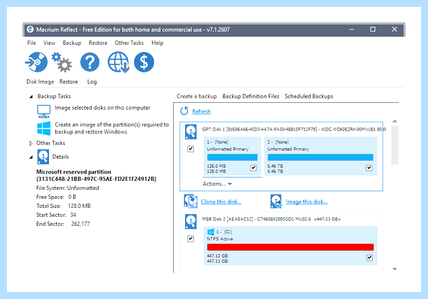Collapse the Details section
Screen dimensions: 428x299
click(31, 157)
